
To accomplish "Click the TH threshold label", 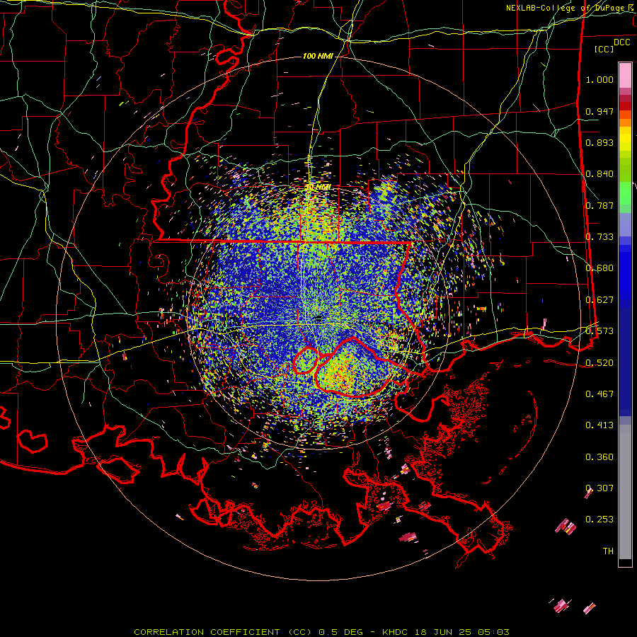I will click(x=608, y=551).
